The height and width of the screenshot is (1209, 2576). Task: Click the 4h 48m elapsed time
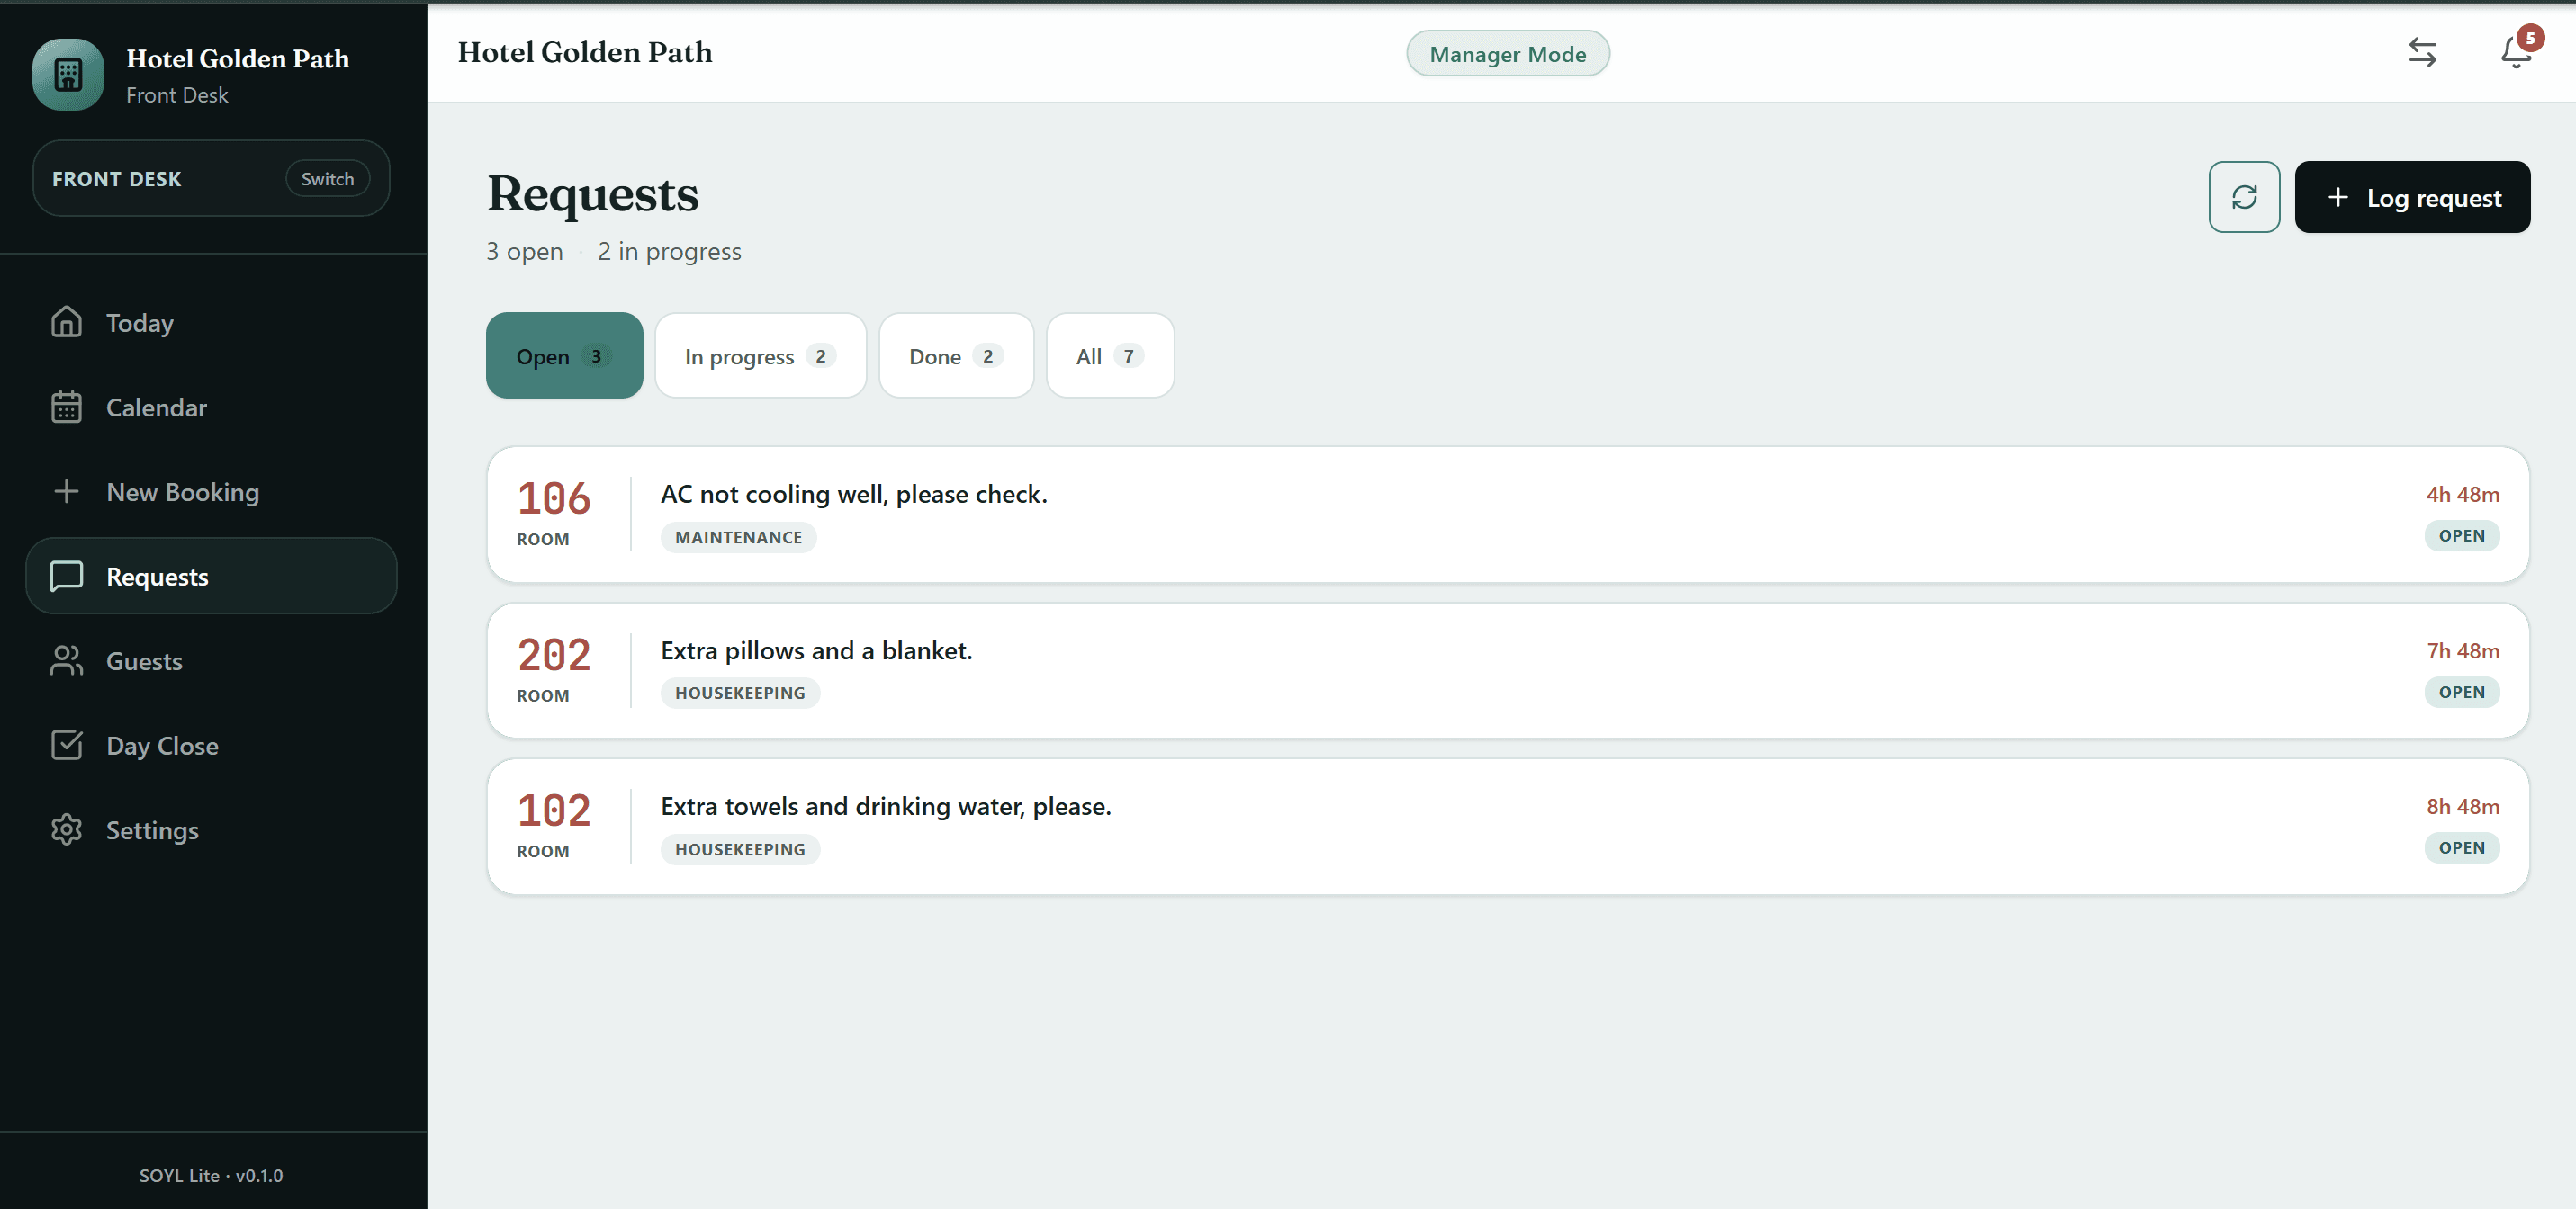pyautogui.click(x=2462, y=494)
